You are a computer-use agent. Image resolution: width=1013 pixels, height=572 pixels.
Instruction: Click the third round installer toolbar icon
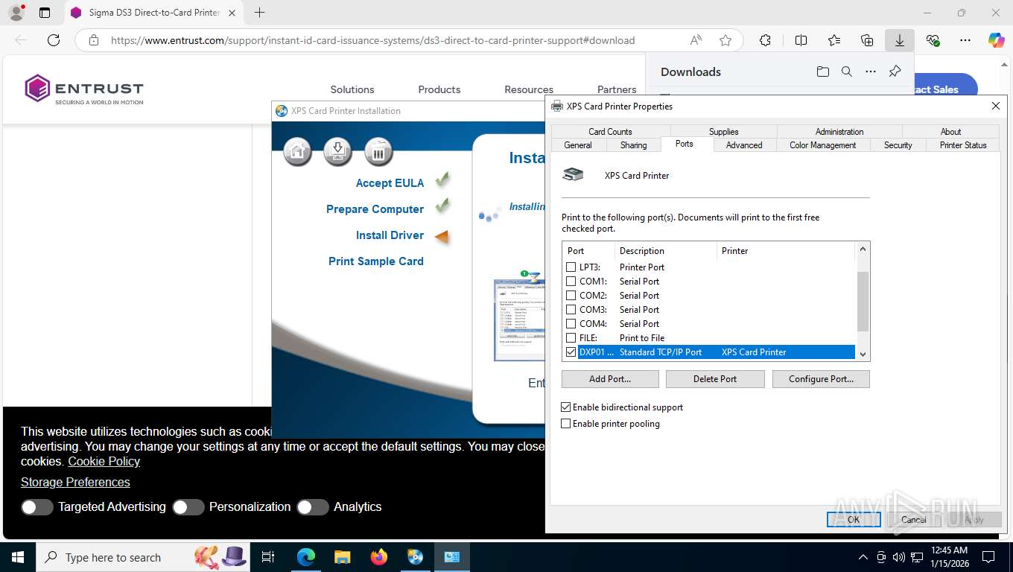tap(378, 152)
